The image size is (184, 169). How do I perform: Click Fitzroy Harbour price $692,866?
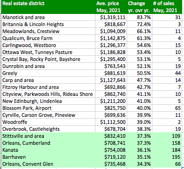111,87
